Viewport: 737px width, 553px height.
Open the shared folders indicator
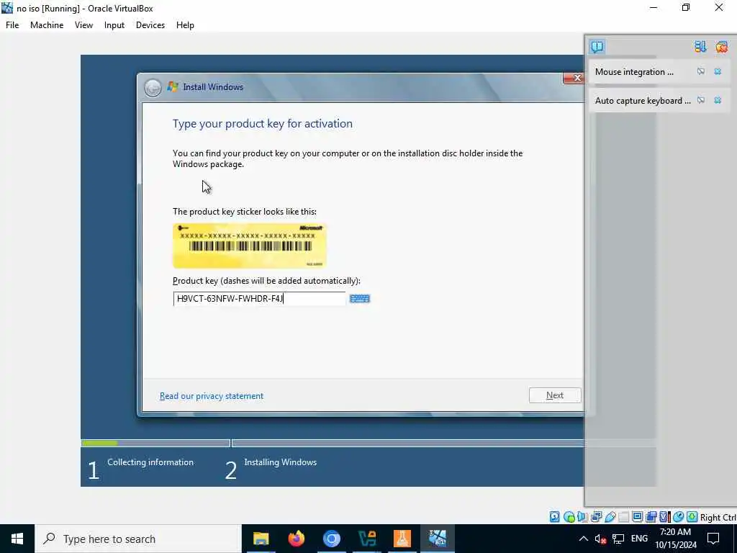point(624,517)
